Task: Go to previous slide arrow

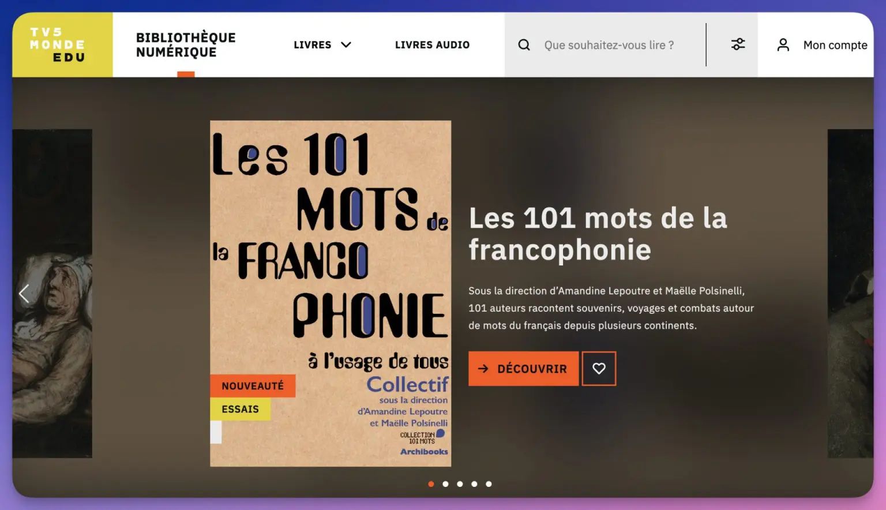Action: pos(24,294)
